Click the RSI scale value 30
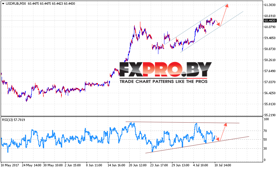The image size is (277, 169). point(265,149)
